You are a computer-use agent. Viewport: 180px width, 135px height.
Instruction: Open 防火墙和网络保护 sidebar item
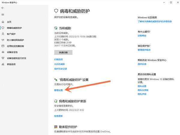(15, 40)
